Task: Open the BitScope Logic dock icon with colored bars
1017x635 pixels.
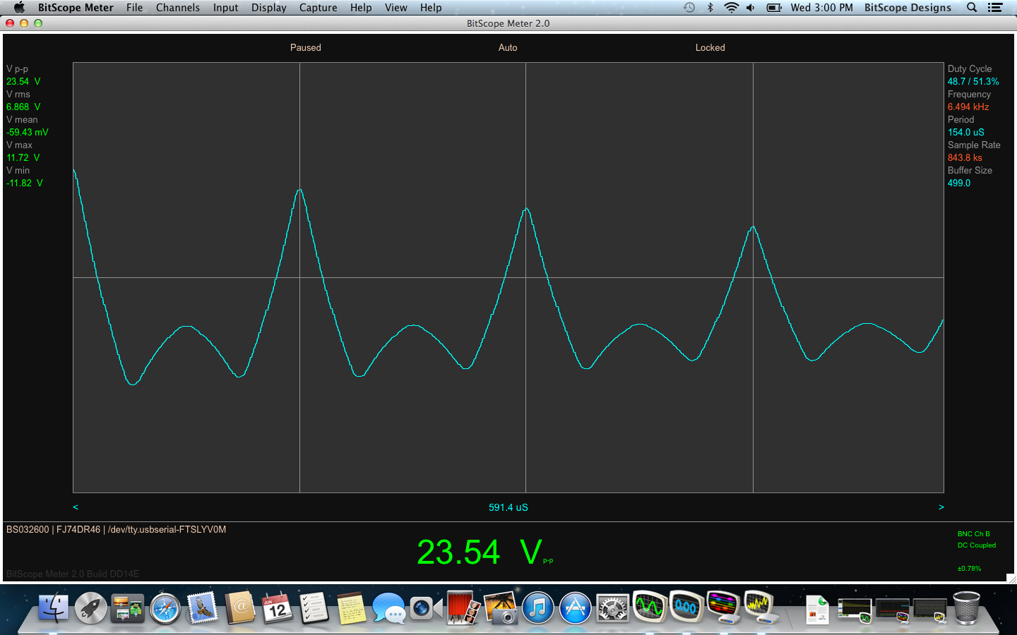Action: coord(723,607)
